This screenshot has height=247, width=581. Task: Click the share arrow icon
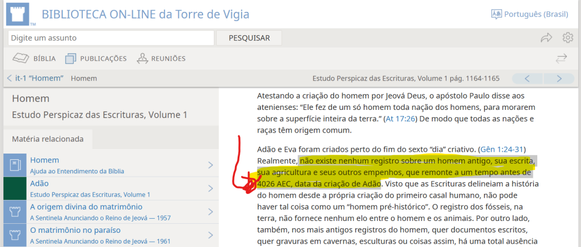546,38
